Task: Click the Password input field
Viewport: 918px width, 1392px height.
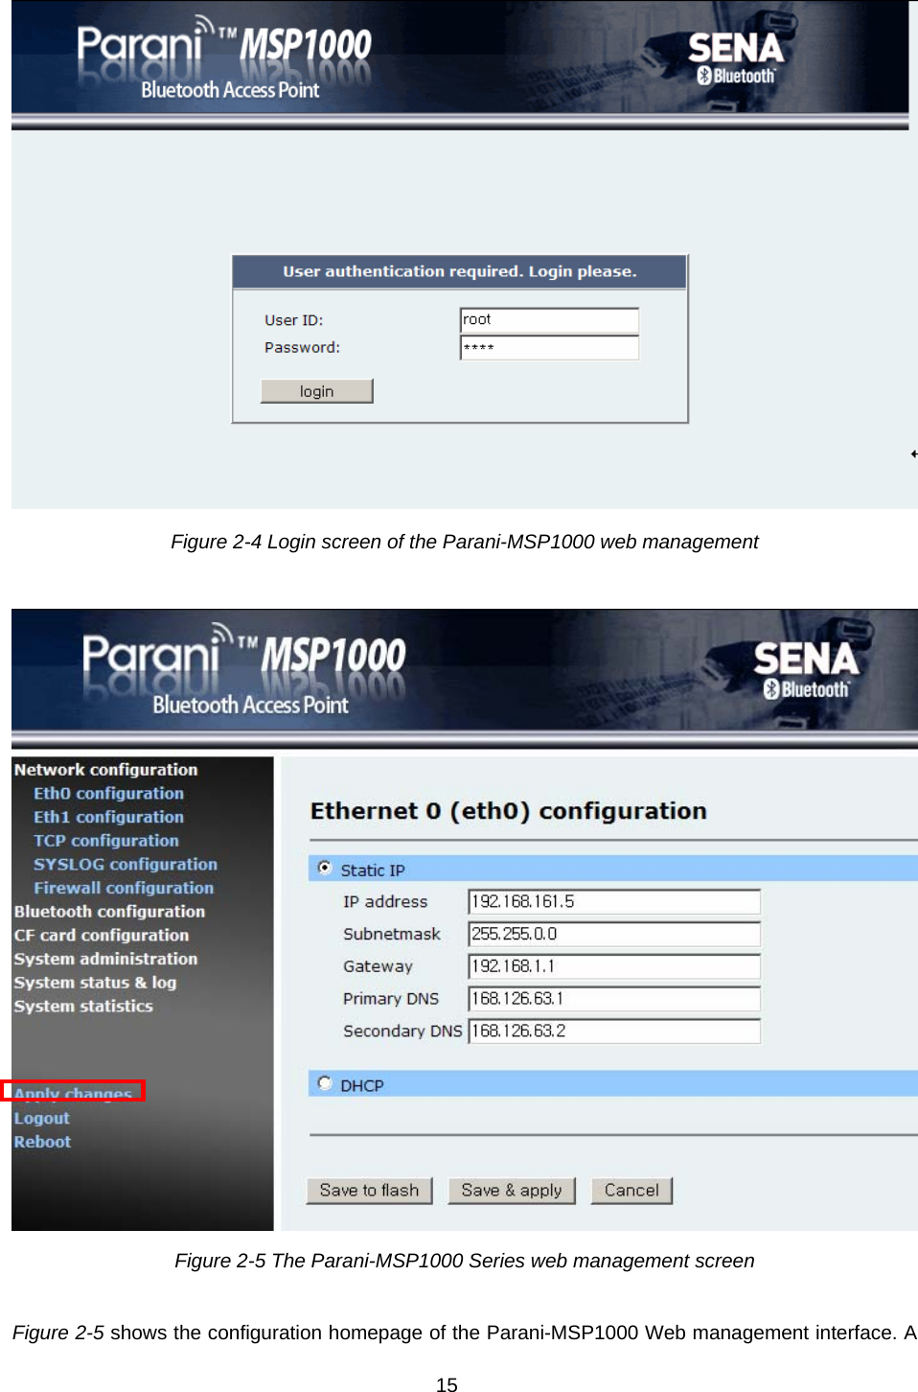Action: tap(549, 347)
